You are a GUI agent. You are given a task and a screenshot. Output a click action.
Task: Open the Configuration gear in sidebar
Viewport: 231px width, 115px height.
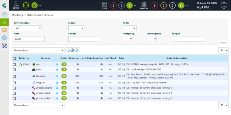pos(4,38)
